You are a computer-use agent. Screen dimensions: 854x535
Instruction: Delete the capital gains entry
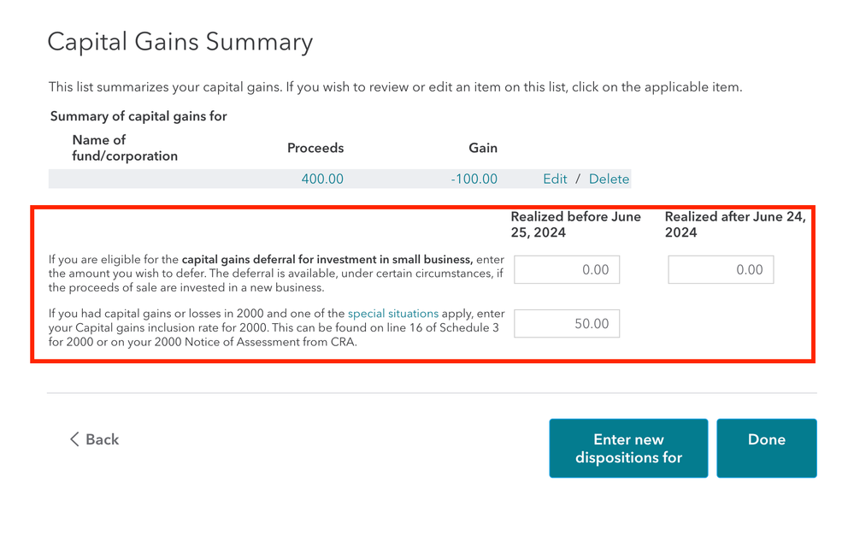pos(609,179)
